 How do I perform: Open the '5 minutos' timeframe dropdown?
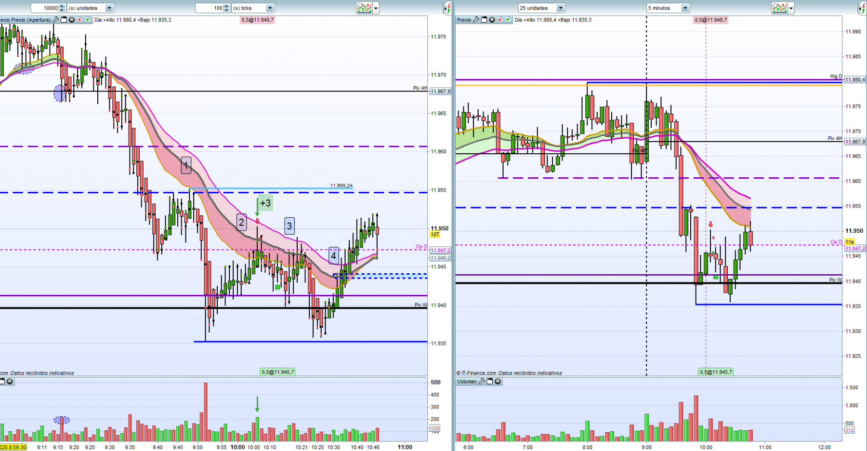685,8
